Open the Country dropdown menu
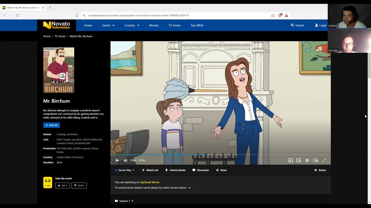Image resolution: width=371 pixels, height=208 pixels. [x=132, y=25]
